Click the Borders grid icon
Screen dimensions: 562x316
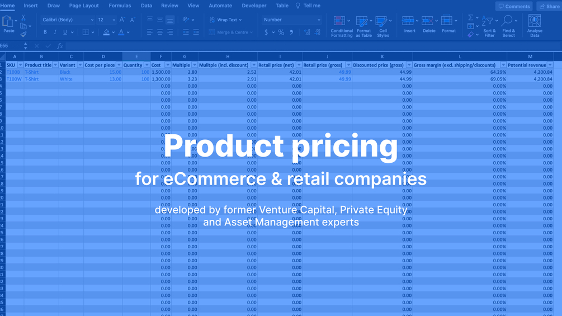pyautogui.click(x=86, y=32)
